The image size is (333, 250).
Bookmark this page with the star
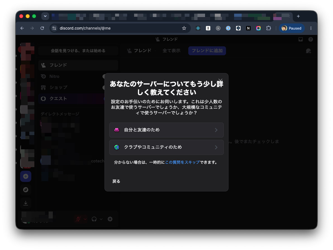(184, 28)
